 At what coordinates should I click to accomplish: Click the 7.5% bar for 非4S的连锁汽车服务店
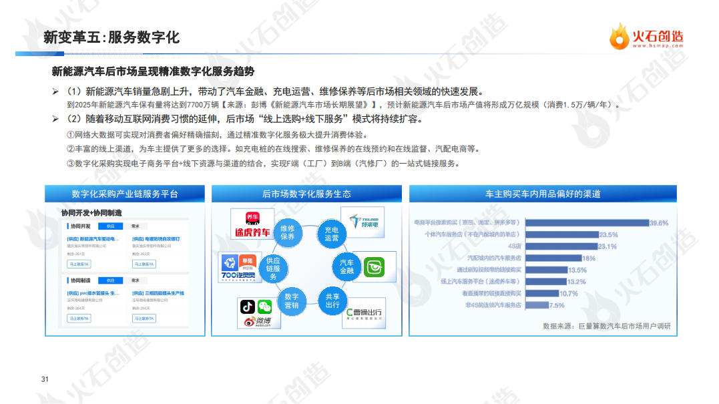point(537,305)
